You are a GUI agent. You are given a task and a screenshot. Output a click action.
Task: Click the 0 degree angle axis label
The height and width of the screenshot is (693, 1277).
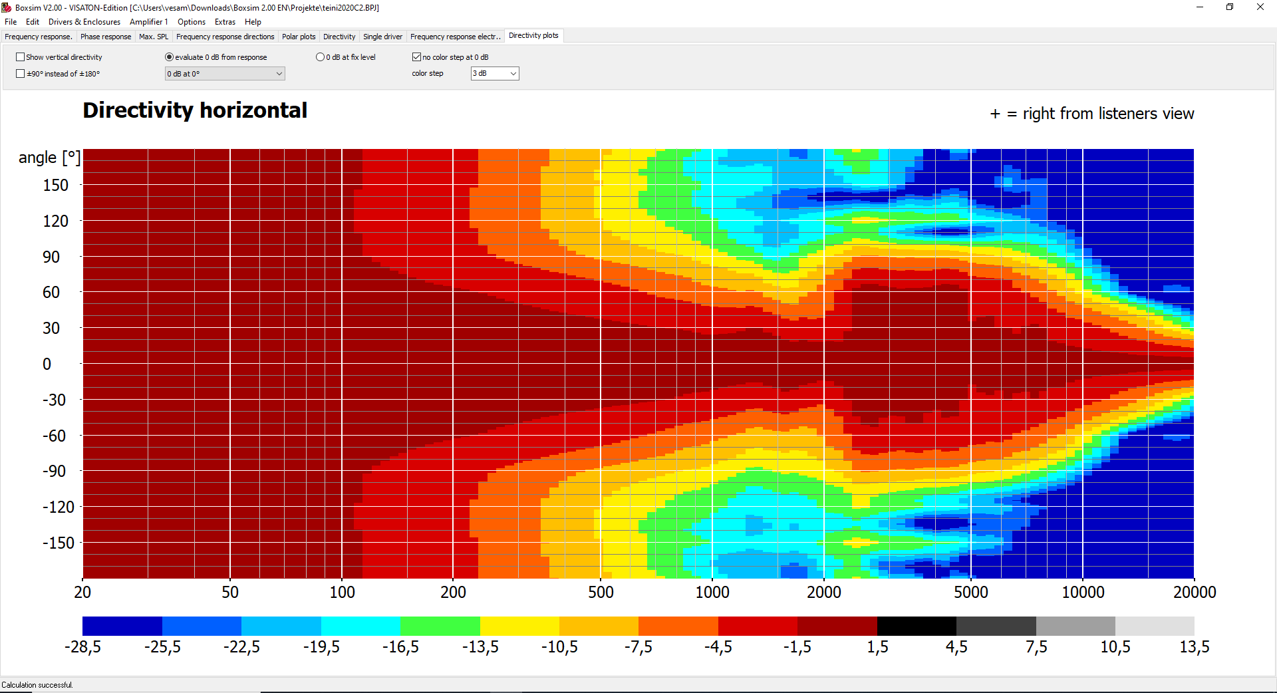(x=47, y=364)
